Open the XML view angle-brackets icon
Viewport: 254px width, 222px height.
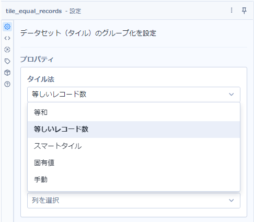coord(7,38)
